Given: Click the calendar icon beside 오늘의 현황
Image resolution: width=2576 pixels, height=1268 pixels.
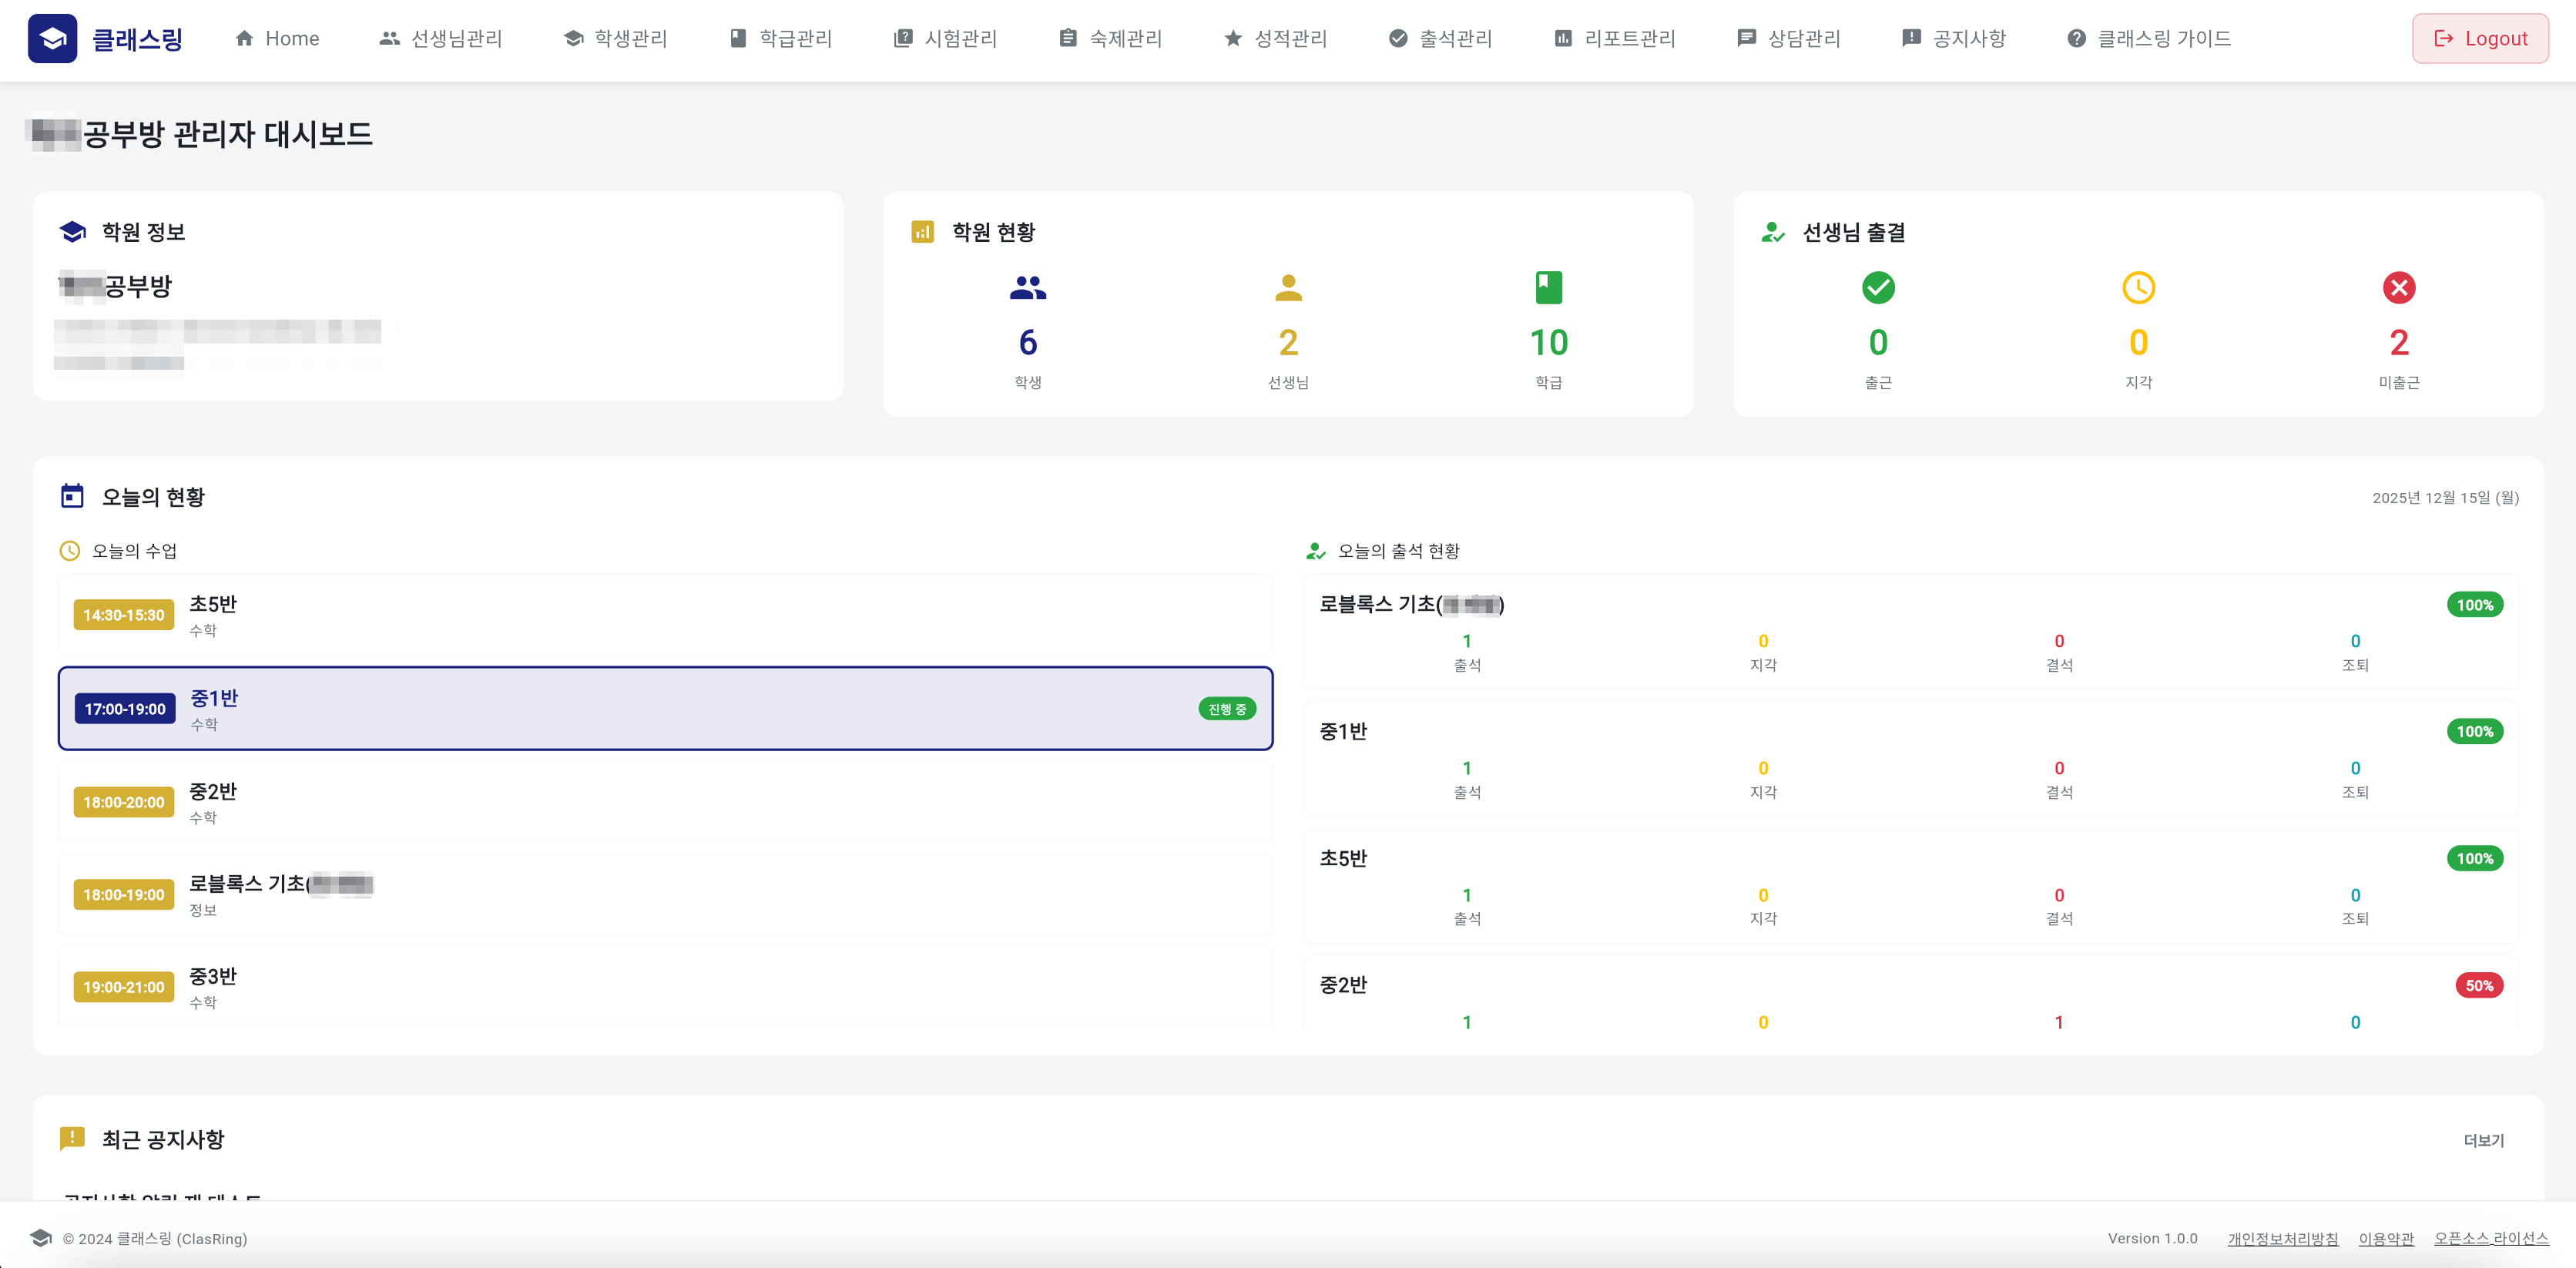Looking at the screenshot, I should tap(72, 496).
